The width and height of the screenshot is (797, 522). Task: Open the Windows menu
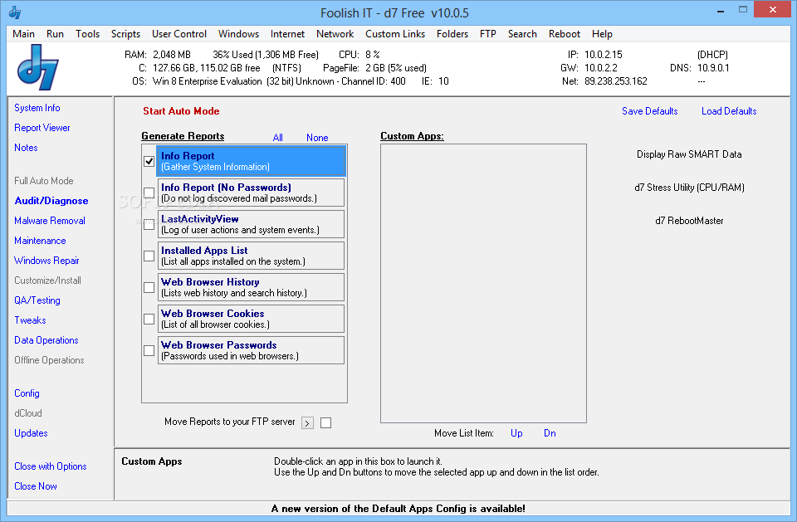[238, 34]
